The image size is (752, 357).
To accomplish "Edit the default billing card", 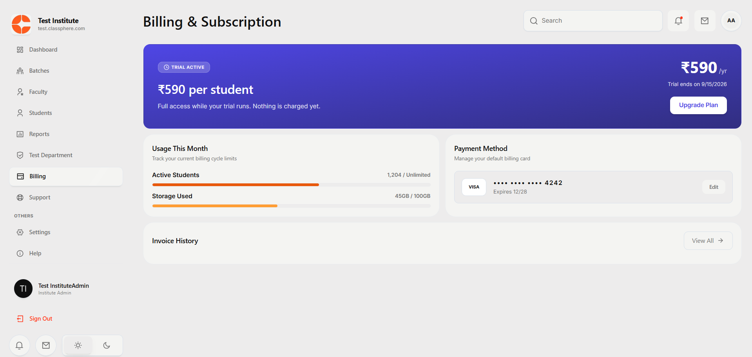I will click(714, 187).
